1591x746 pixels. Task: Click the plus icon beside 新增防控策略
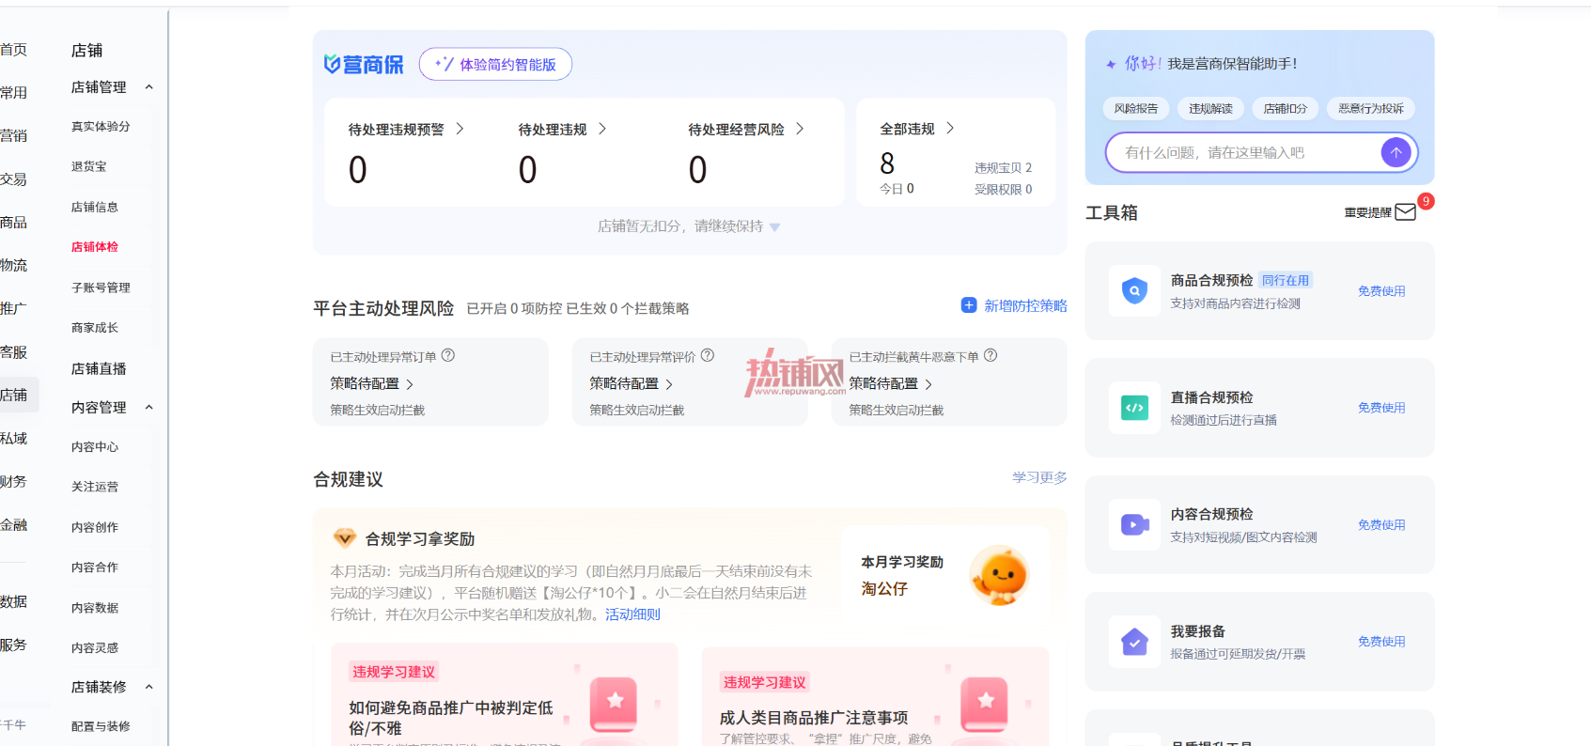969,305
